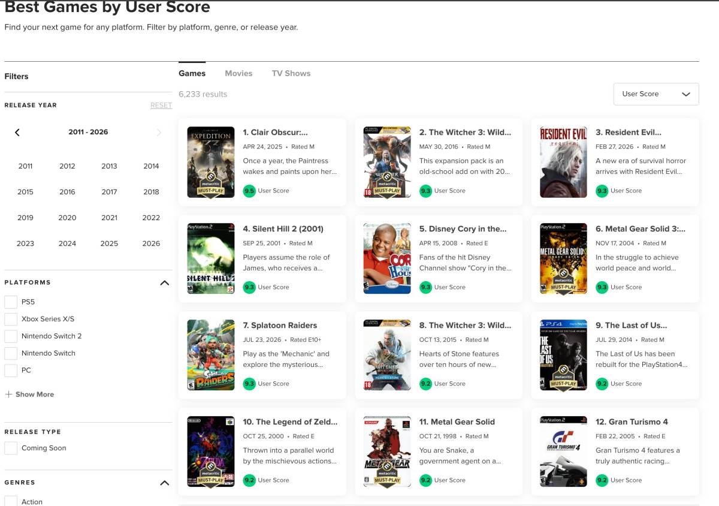Select release year 2022
Image resolution: width=719 pixels, height=506 pixels.
pyautogui.click(x=151, y=218)
